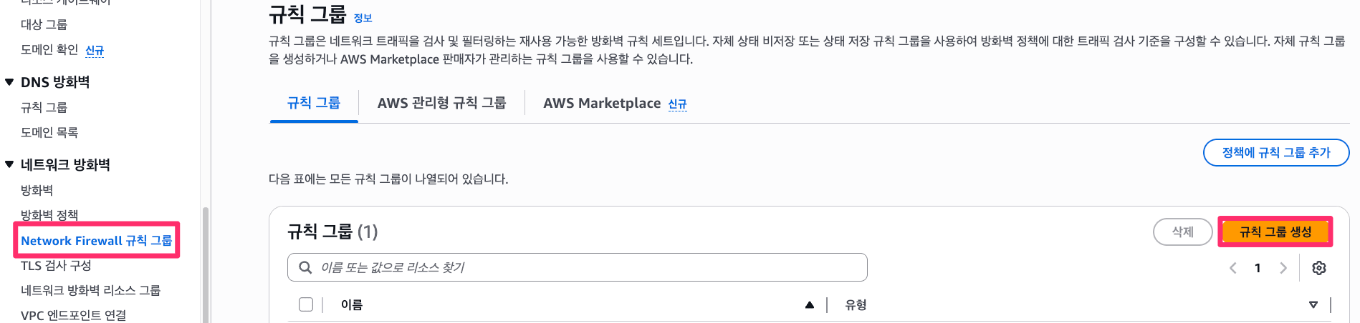
Task: Sort by name ascending arrow
Action: [x=809, y=305]
